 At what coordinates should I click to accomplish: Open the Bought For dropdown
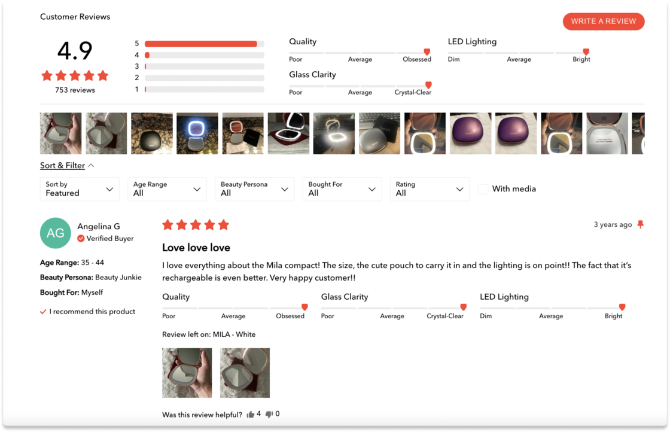(342, 189)
